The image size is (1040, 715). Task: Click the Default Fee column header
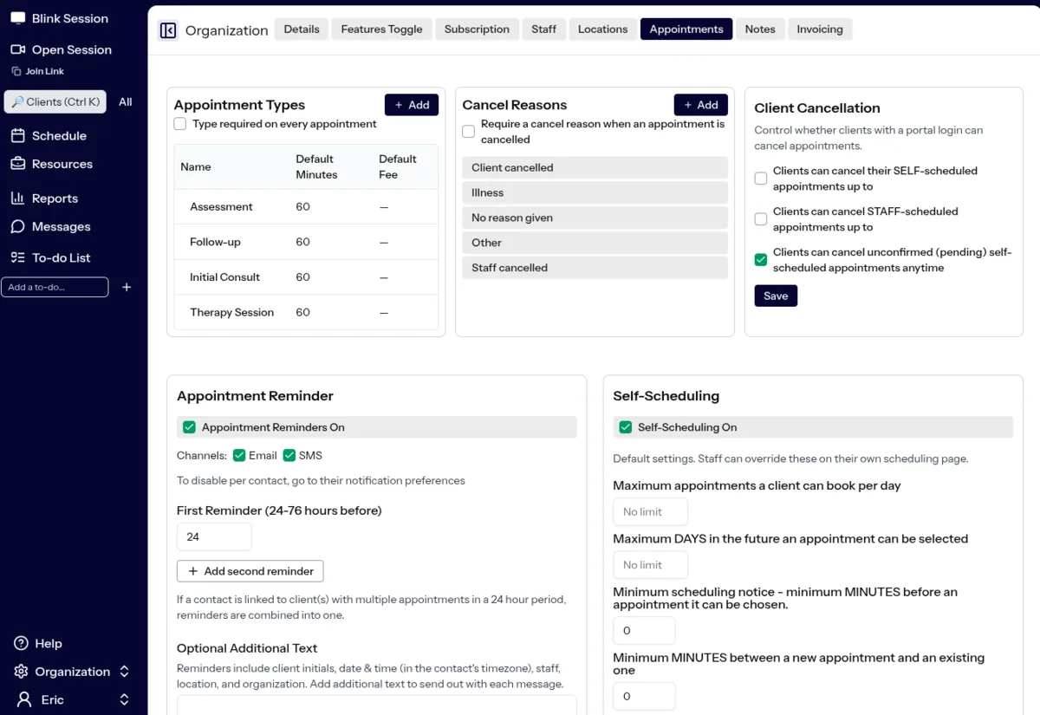pos(398,166)
